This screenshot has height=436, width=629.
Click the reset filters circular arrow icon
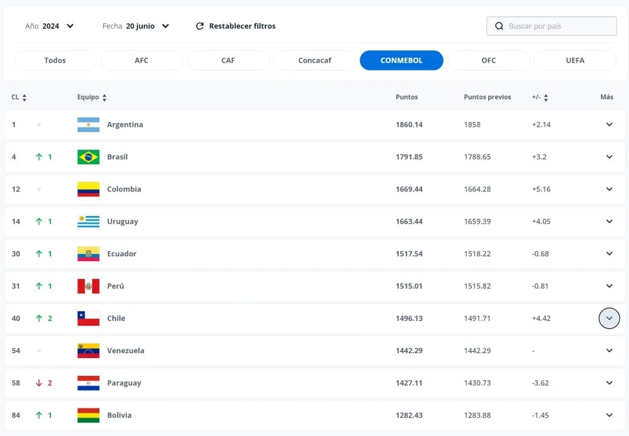(200, 26)
